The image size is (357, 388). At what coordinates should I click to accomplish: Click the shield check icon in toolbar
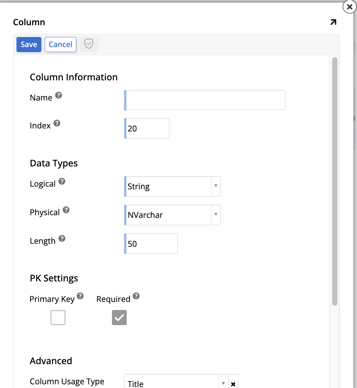pyautogui.click(x=88, y=44)
